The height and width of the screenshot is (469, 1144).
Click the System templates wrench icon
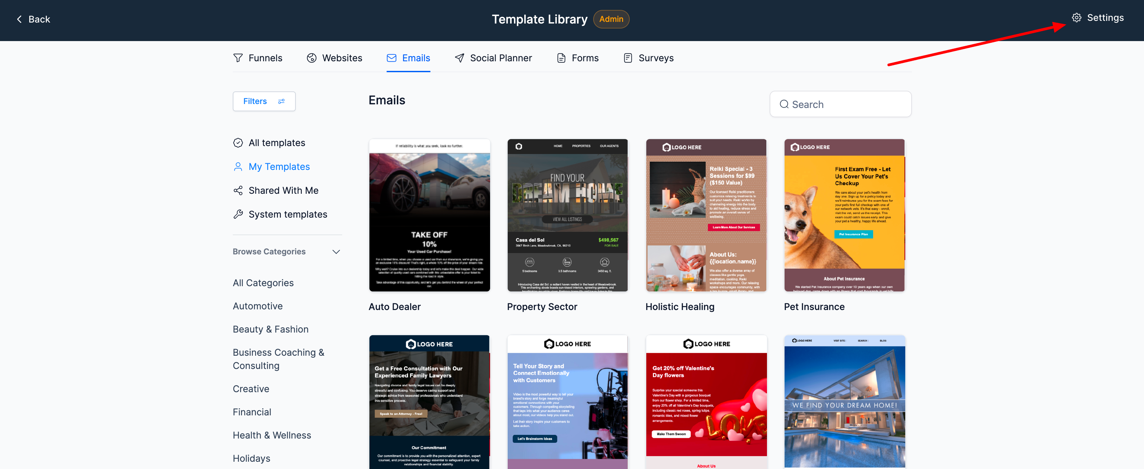tap(238, 214)
